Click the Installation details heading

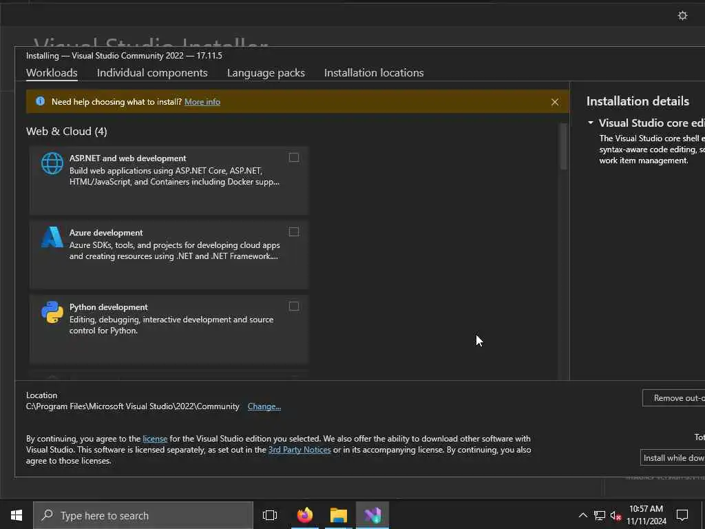coord(638,101)
